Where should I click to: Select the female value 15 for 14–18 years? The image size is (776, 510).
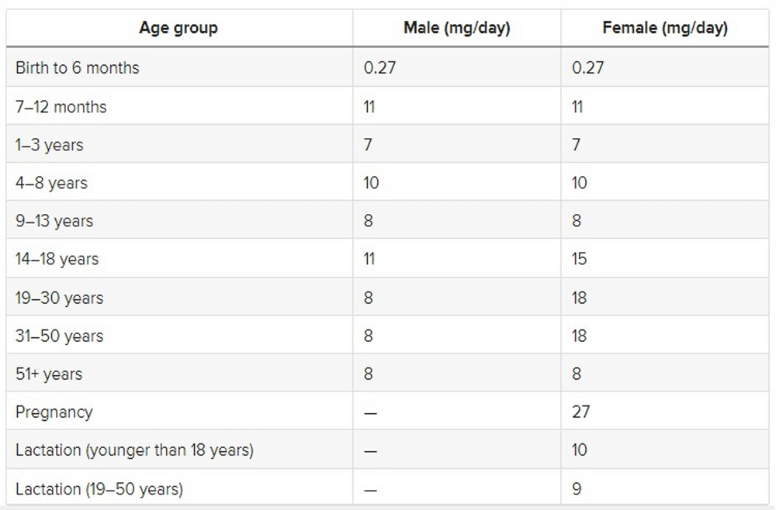click(x=579, y=259)
